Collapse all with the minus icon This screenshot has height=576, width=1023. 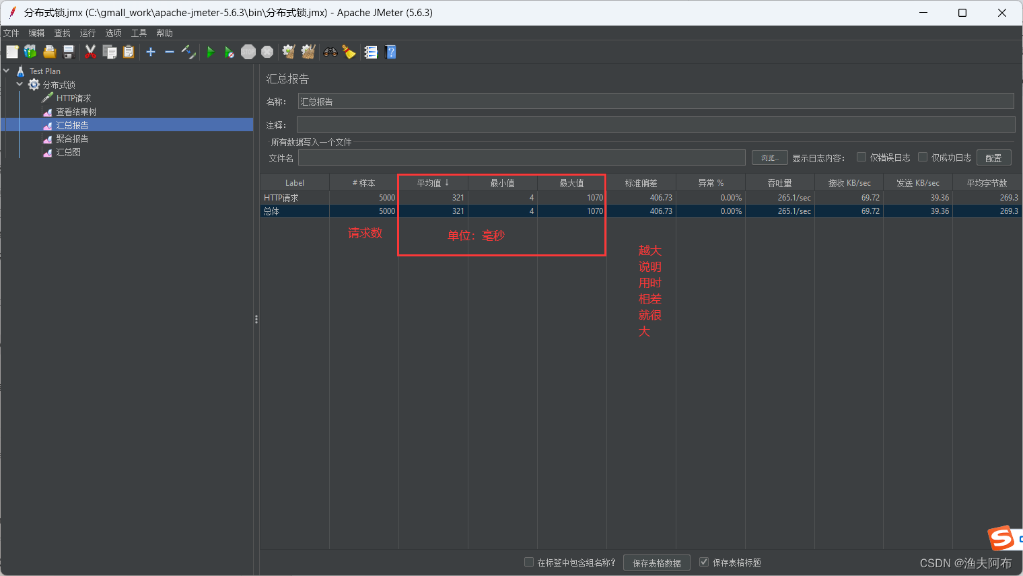[170, 52]
